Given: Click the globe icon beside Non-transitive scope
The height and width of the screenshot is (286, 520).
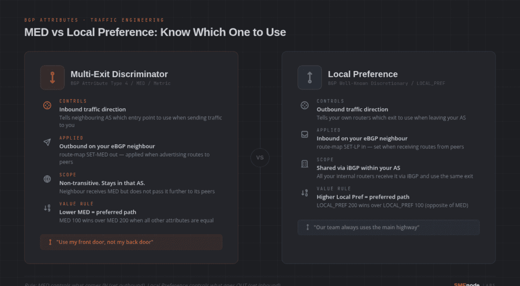Looking at the screenshot, I should tap(47, 179).
